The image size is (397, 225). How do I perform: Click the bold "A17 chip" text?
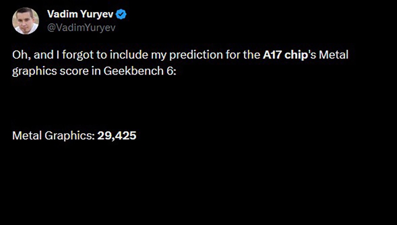pos(286,55)
